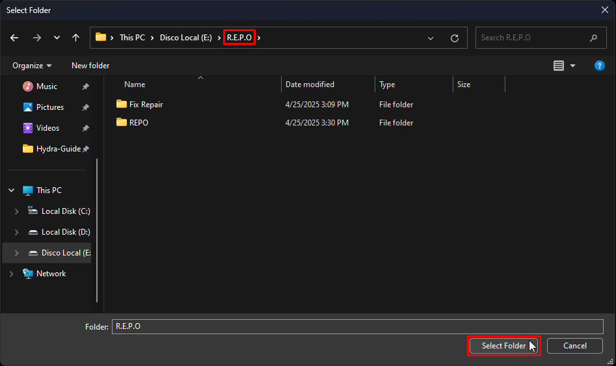This screenshot has width=616, height=366.
Task: Open view options dropdown arrow
Action: (573, 66)
